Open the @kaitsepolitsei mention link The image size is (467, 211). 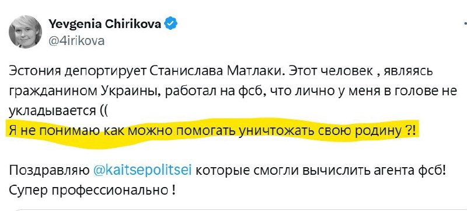point(142,171)
